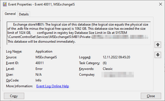Click the Logged timestamp 12.11.2022 09:45:20
165x101 pixels.
pos(117,57)
